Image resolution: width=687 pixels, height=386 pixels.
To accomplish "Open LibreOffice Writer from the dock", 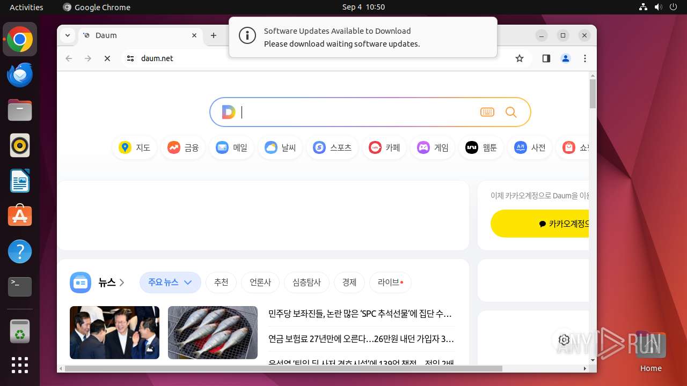I will [x=20, y=181].
